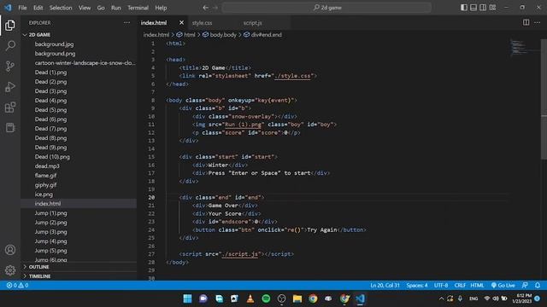Click the CRLF end-of-line status item
Screen dimensions: 547x307
(460, 285)
